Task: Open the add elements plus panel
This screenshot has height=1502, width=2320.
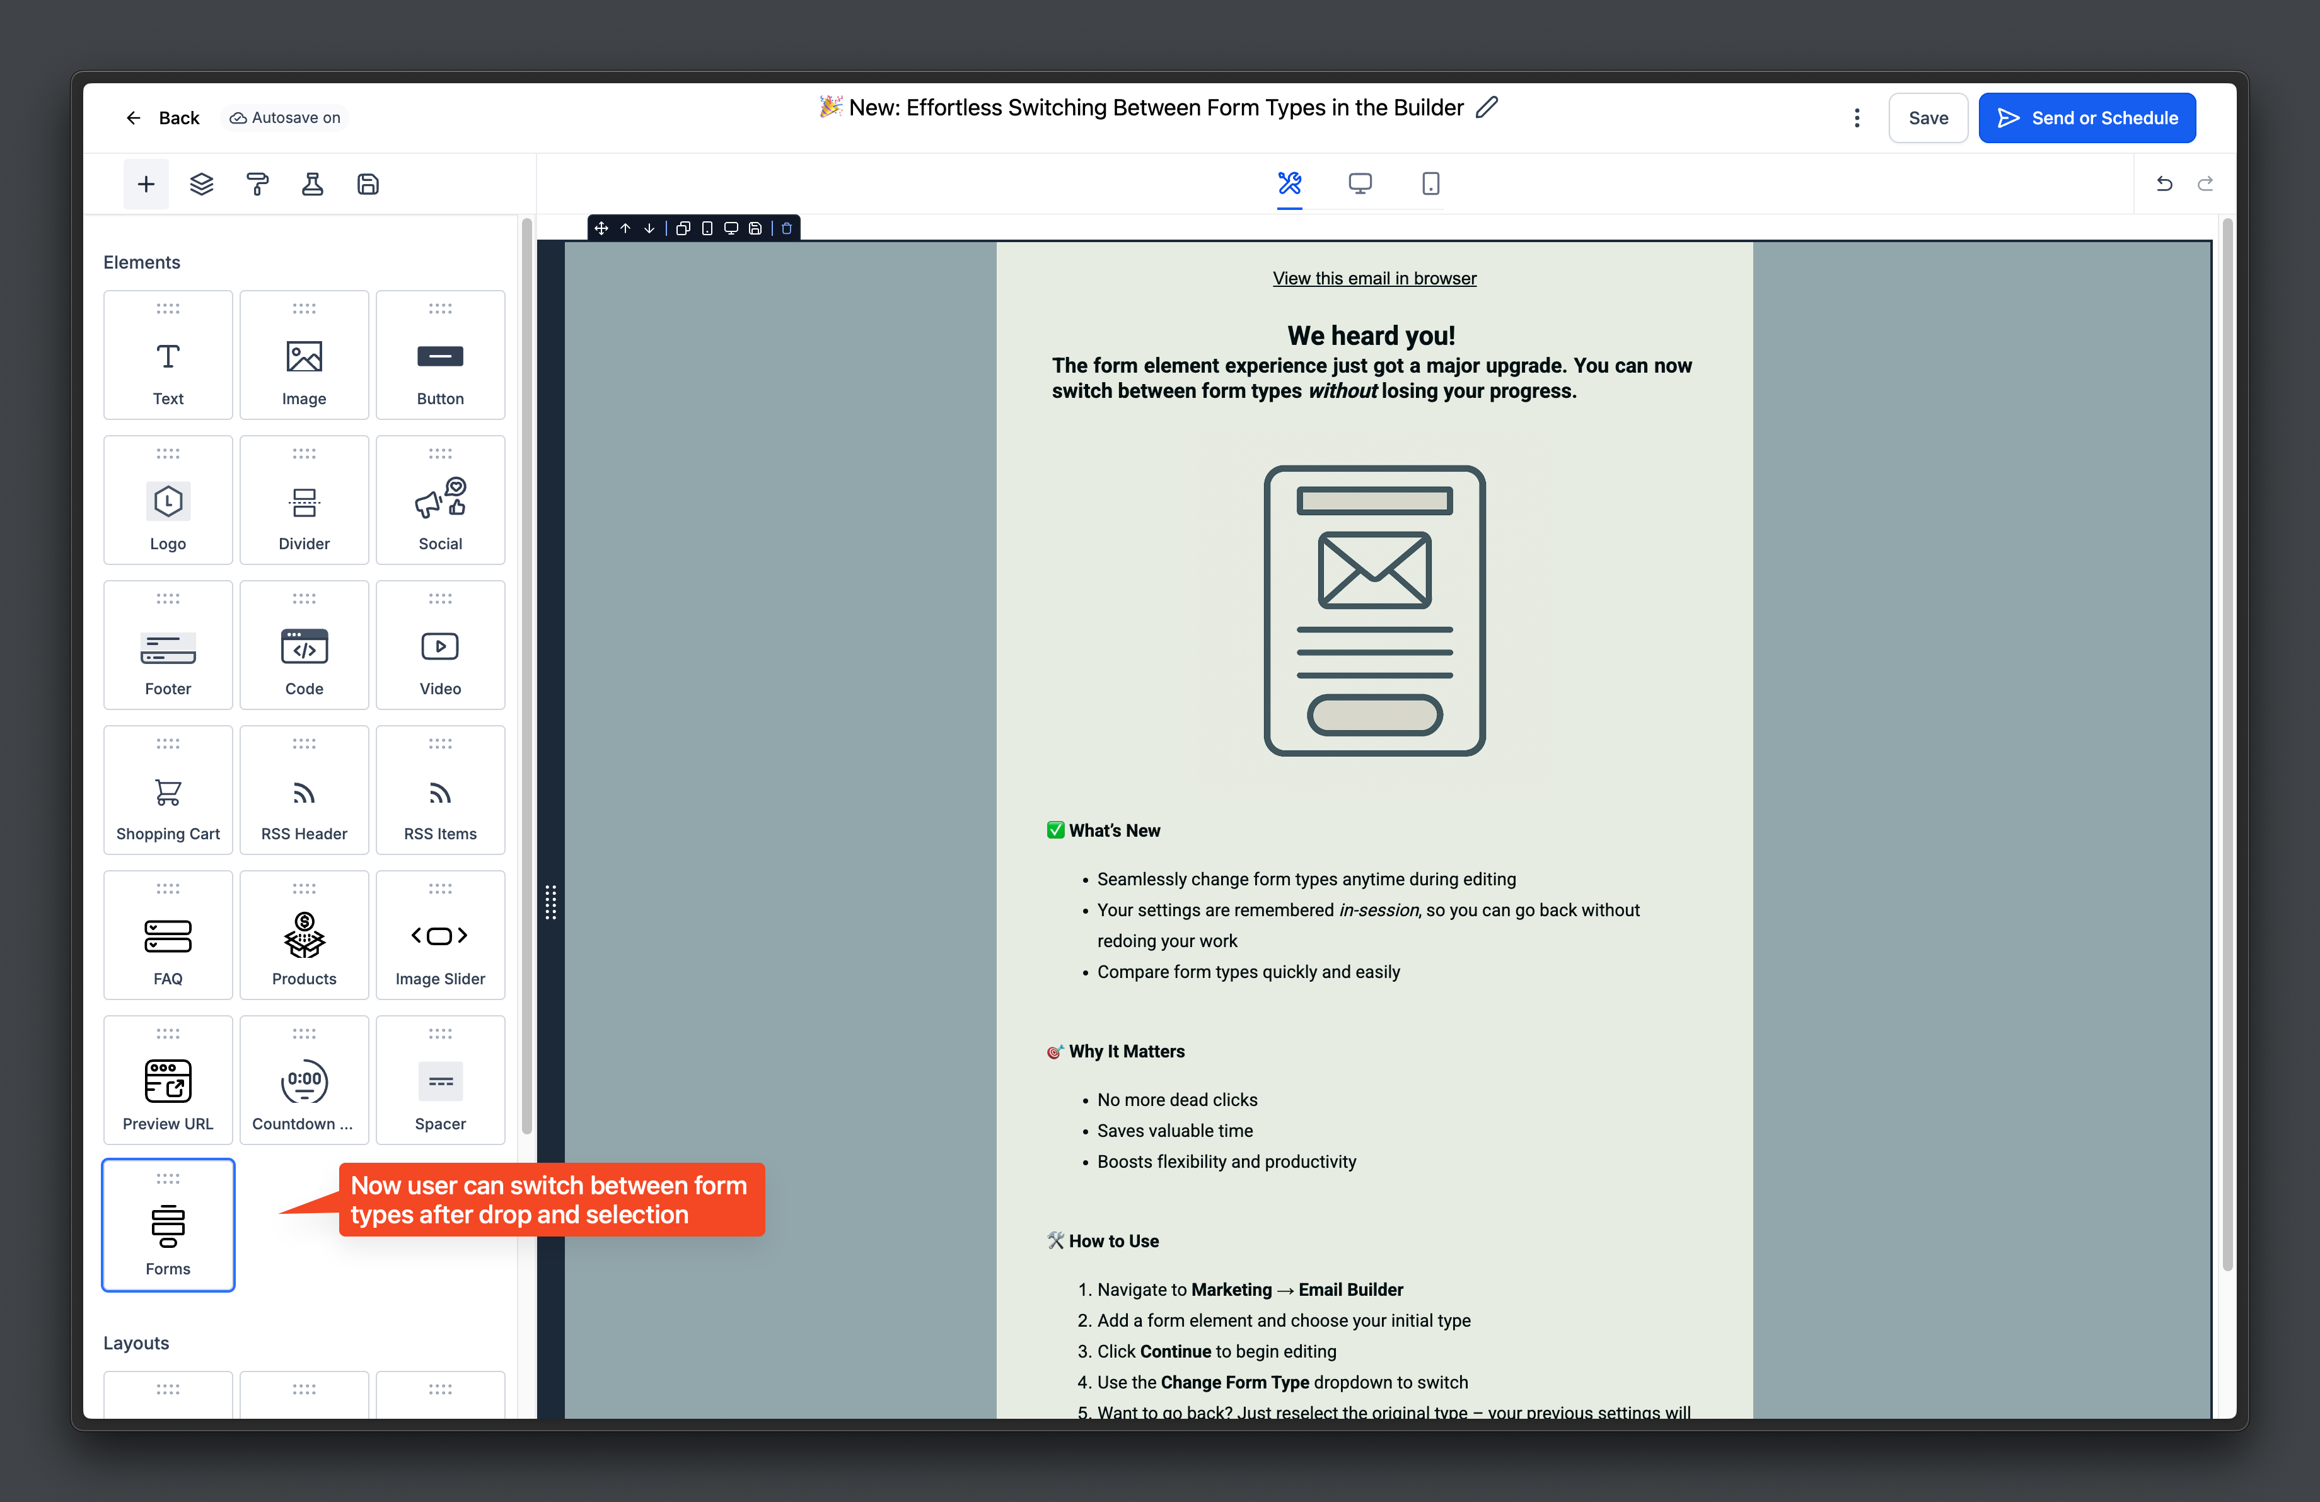Action: coord(145,184)
